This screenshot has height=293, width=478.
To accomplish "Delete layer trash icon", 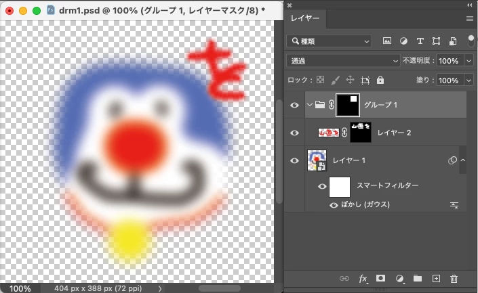I will coord(454,278).
